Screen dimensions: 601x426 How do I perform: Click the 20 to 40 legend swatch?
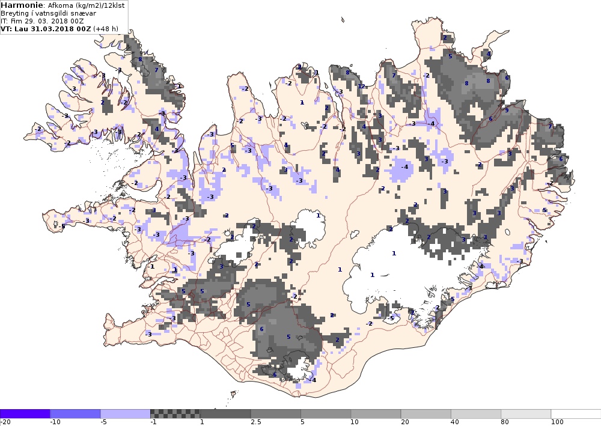pos(426,414)
